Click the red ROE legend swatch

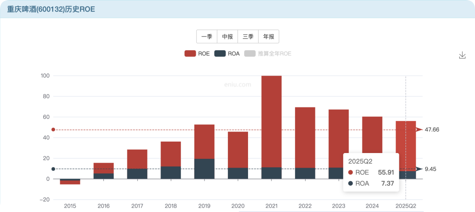[x=190, y=54]
